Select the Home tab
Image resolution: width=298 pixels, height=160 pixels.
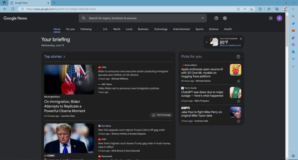click(57, 29)
